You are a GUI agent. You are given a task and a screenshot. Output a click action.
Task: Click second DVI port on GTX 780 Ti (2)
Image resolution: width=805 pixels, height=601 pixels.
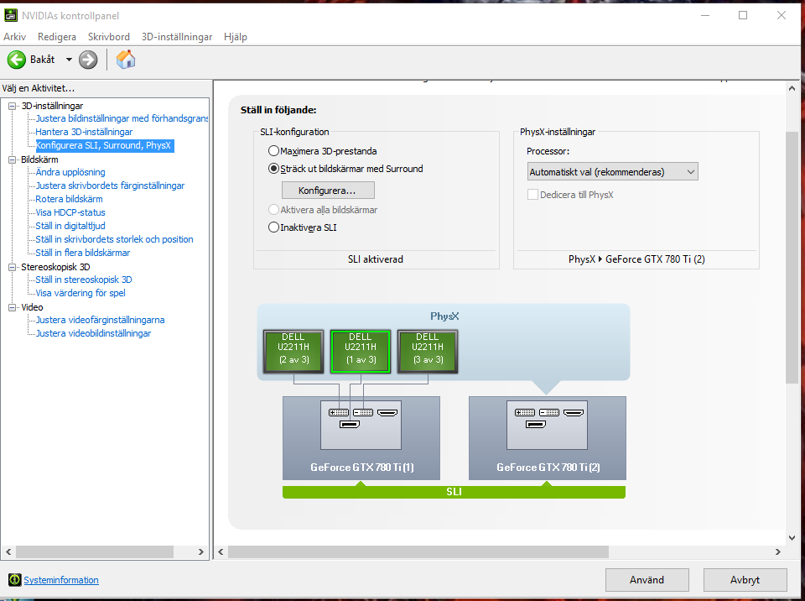click(x=548, y=412)
